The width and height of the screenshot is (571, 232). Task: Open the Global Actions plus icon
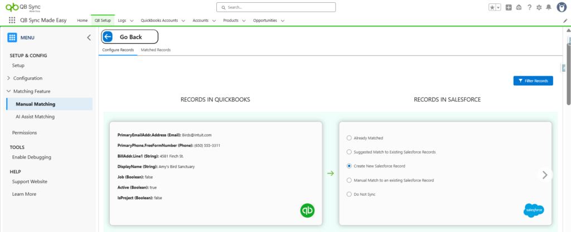(x=509, y=7)
